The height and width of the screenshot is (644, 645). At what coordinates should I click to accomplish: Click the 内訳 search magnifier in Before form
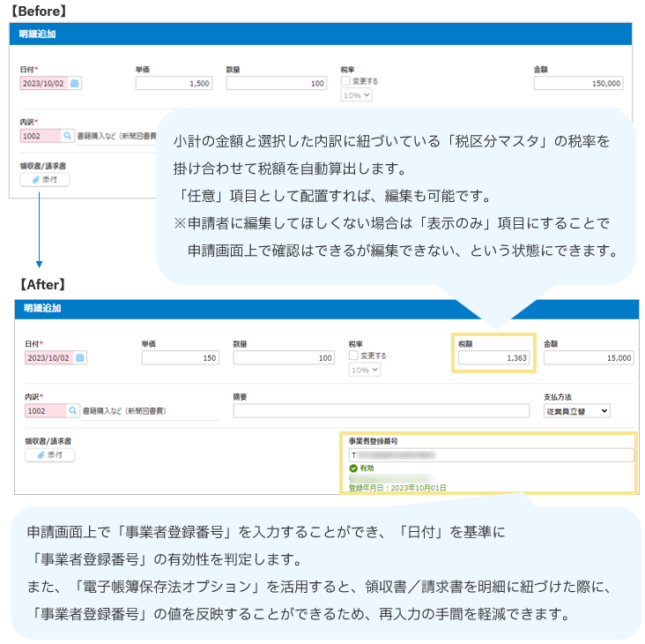[x=67, y=136]
